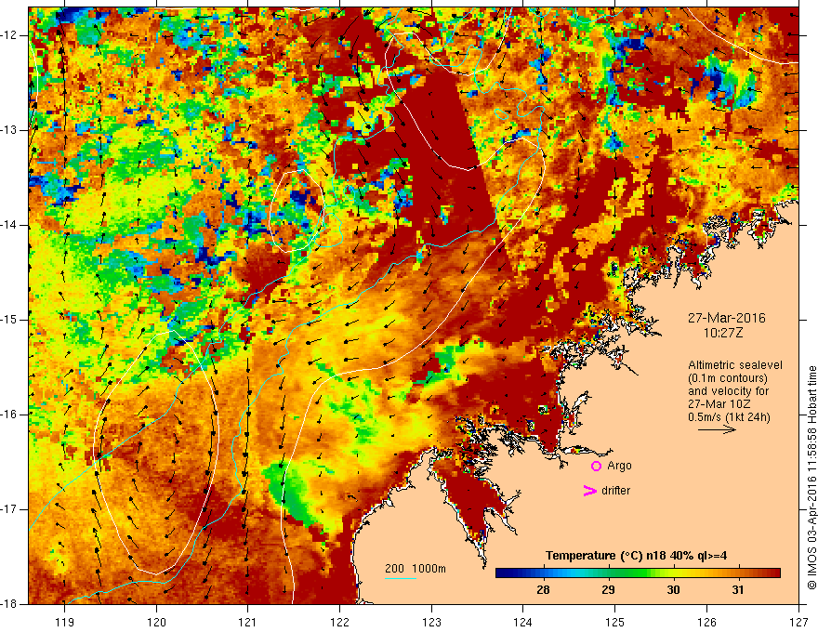The width and height of the screenshot is (818, 632).
Task: Click the latitude axis label -16
Action: point(9,415)
